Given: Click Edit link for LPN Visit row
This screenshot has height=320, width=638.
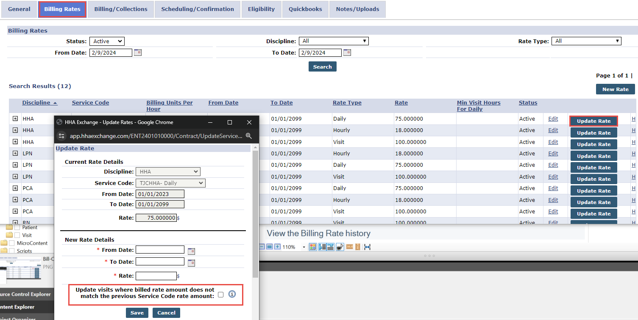Looking at the screenshot, I should (553, 177).
